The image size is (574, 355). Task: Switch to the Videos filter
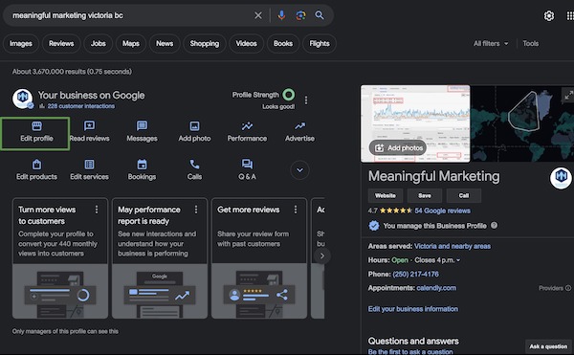pos(246,44)
